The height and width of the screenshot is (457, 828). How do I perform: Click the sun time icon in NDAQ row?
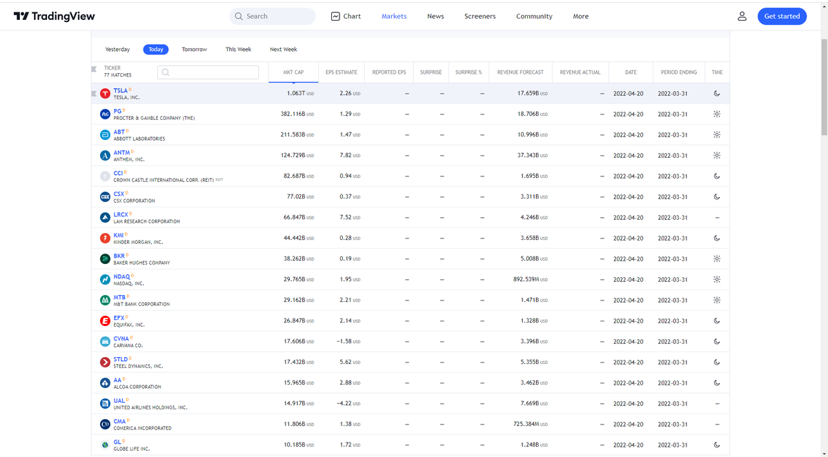717,279
